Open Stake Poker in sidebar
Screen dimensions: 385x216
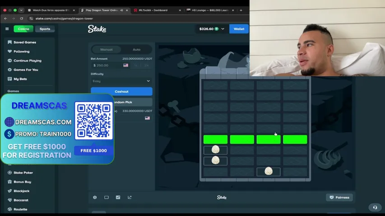tap(23, 173)
